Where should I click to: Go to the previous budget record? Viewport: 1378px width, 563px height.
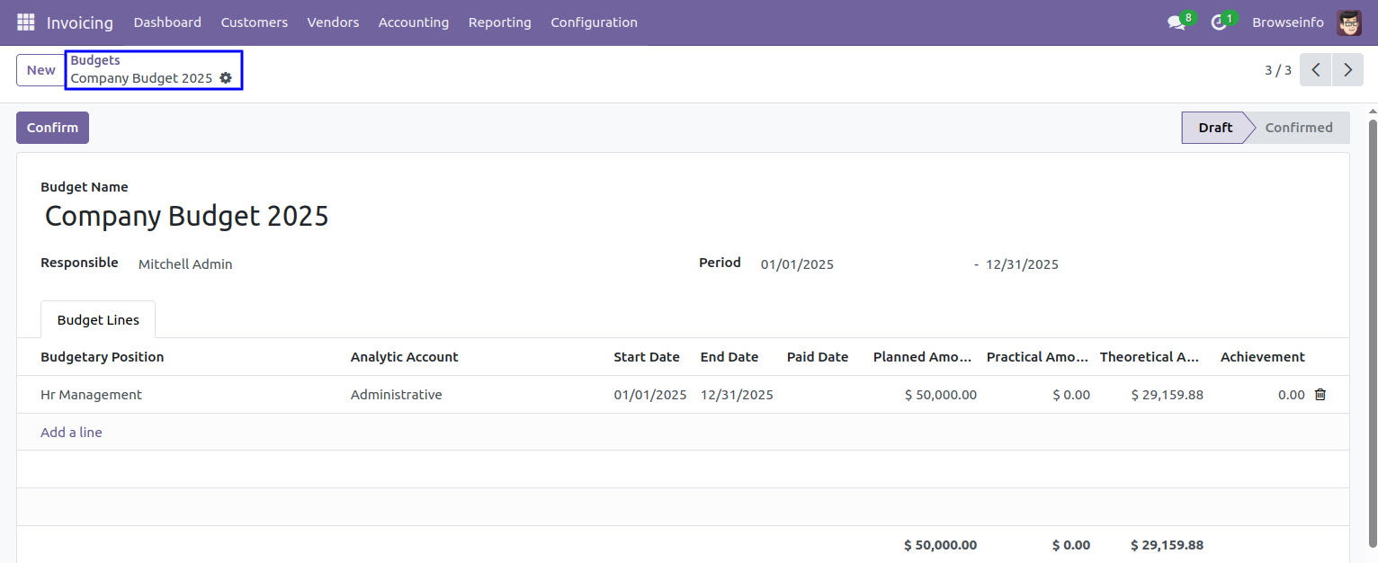(x=1315, y=70)
